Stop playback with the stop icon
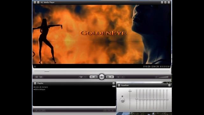204x115 pixels. (x=118, y=77)
